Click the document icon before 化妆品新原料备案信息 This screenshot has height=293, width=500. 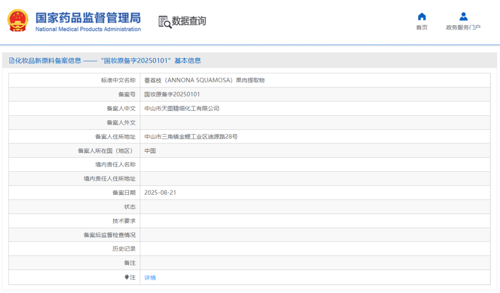pos(12,61)
